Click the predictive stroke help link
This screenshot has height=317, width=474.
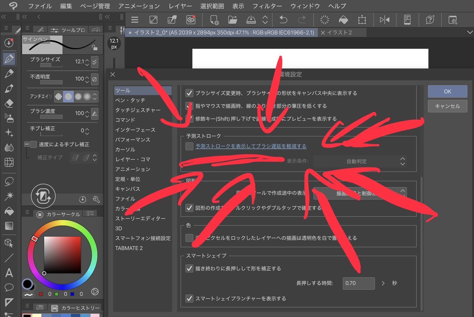[x=251, y=146]
